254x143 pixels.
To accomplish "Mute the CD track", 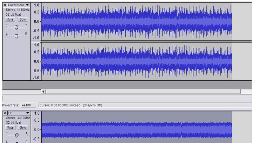I will (x=10, y=127).
